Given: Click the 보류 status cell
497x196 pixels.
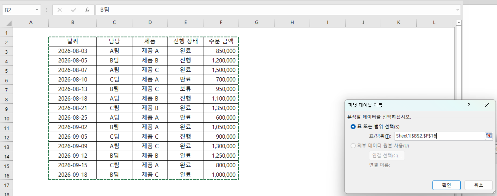Looking at the screenshot, I should point(185,89).
